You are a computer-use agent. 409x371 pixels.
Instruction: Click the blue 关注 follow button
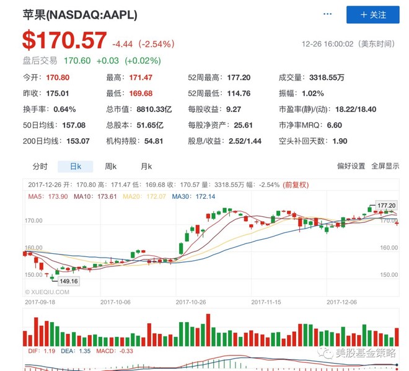[372, 15]
